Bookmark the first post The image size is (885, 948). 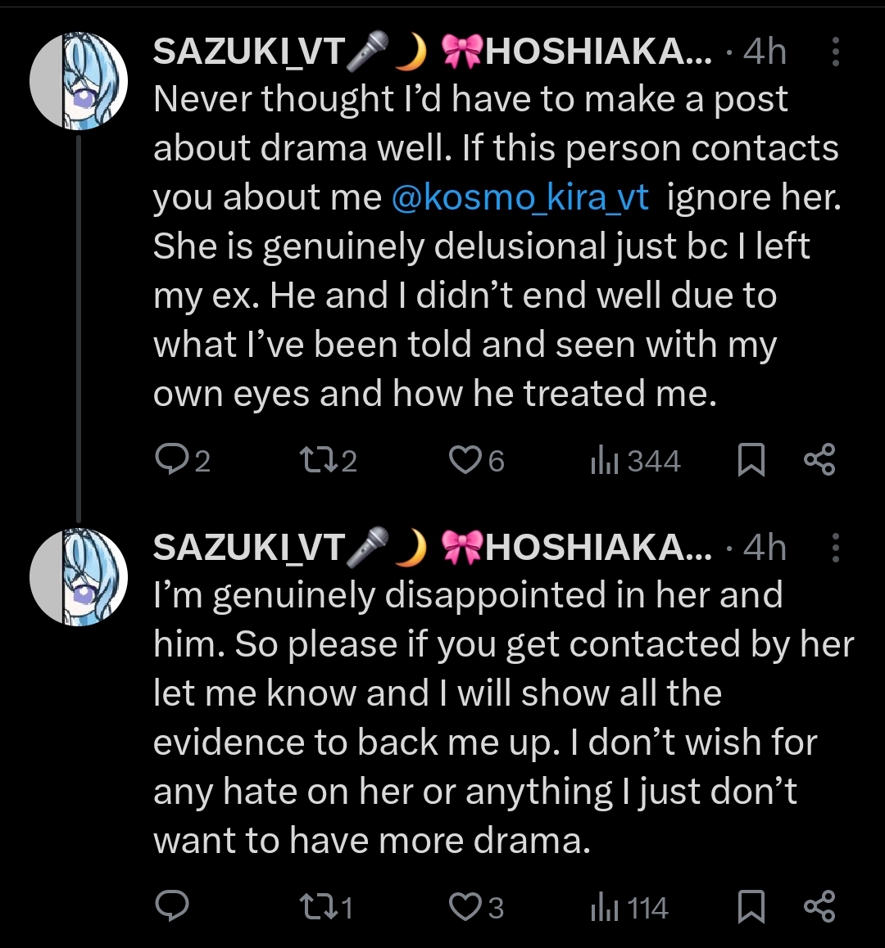[751, 461]
